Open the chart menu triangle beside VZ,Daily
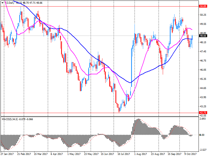 coord(2,3)
